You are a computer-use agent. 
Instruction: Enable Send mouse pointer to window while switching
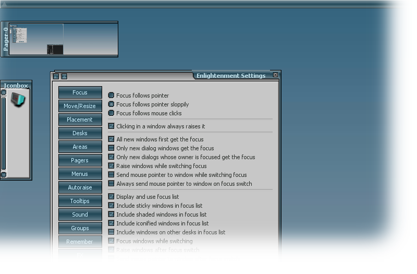pos(111,175)
